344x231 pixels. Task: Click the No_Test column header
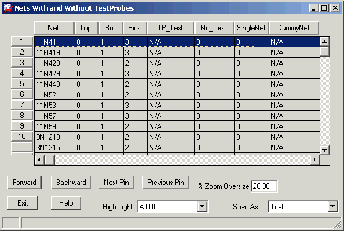(x=214, y=28)
